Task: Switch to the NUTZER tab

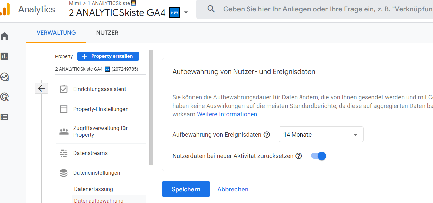Action: pyautogui.click(x=107, y=33)
